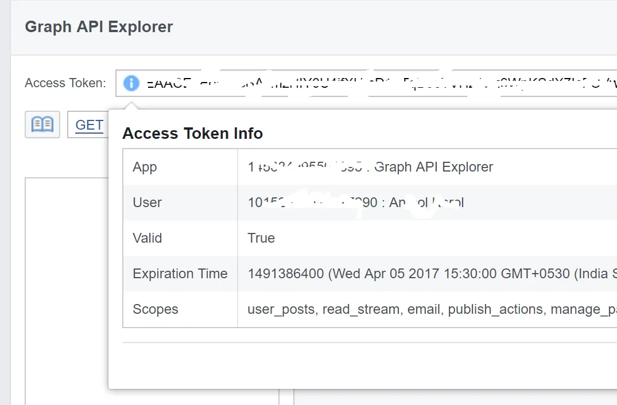Viewport: 617px width, 405px height.
Task: Click the Access Token Info heading
Action: 192,133
